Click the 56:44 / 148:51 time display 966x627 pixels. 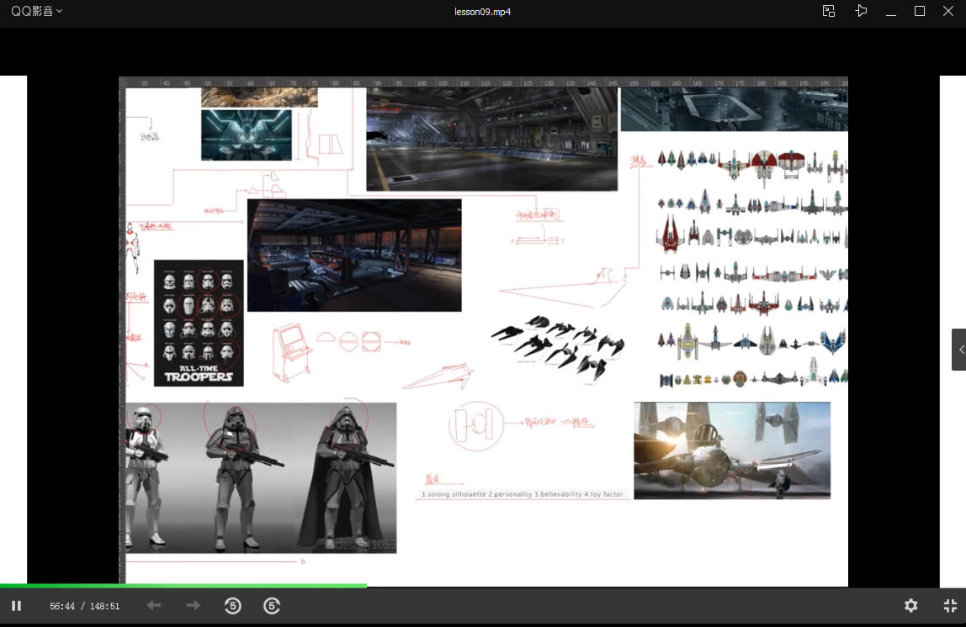coord(84,606)
